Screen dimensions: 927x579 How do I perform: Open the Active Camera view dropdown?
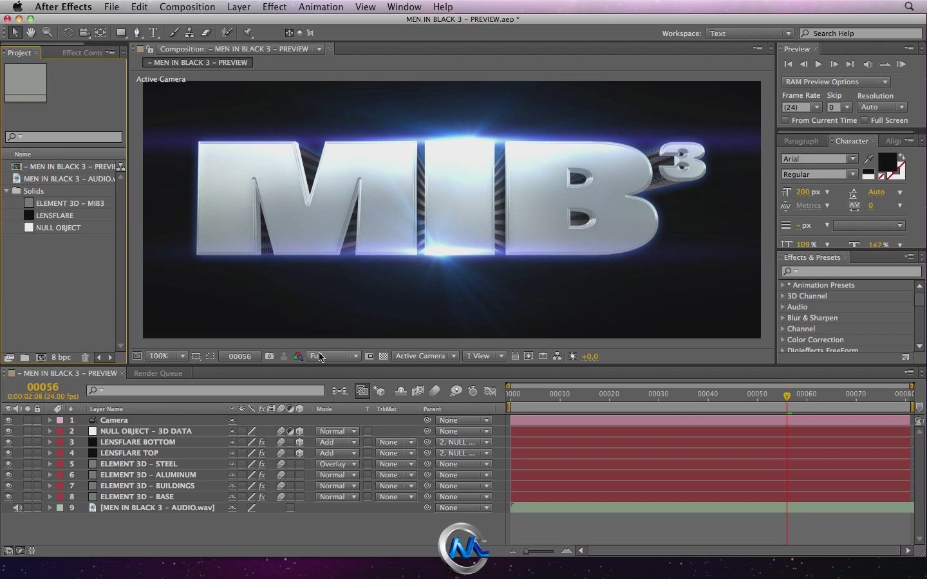(x=426, y=356)
